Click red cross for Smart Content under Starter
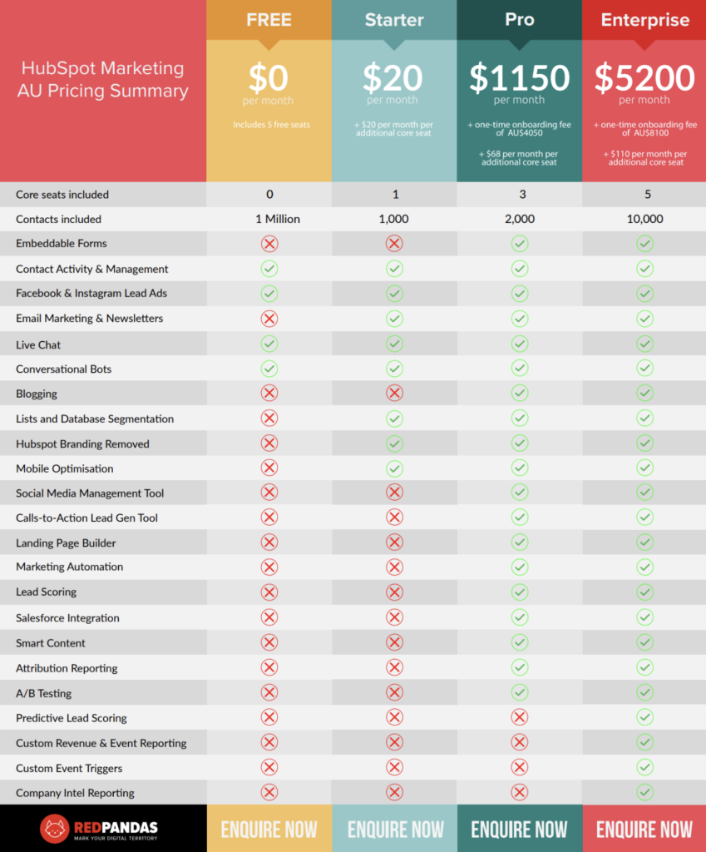 pos(394,642)
